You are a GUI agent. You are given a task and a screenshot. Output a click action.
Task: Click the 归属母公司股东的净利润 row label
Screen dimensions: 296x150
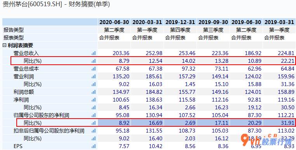point(41,115)
